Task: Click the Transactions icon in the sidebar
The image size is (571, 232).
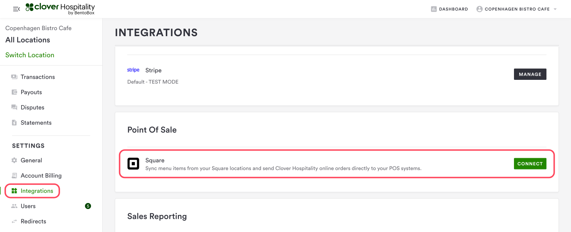Action: pos(14,77)
